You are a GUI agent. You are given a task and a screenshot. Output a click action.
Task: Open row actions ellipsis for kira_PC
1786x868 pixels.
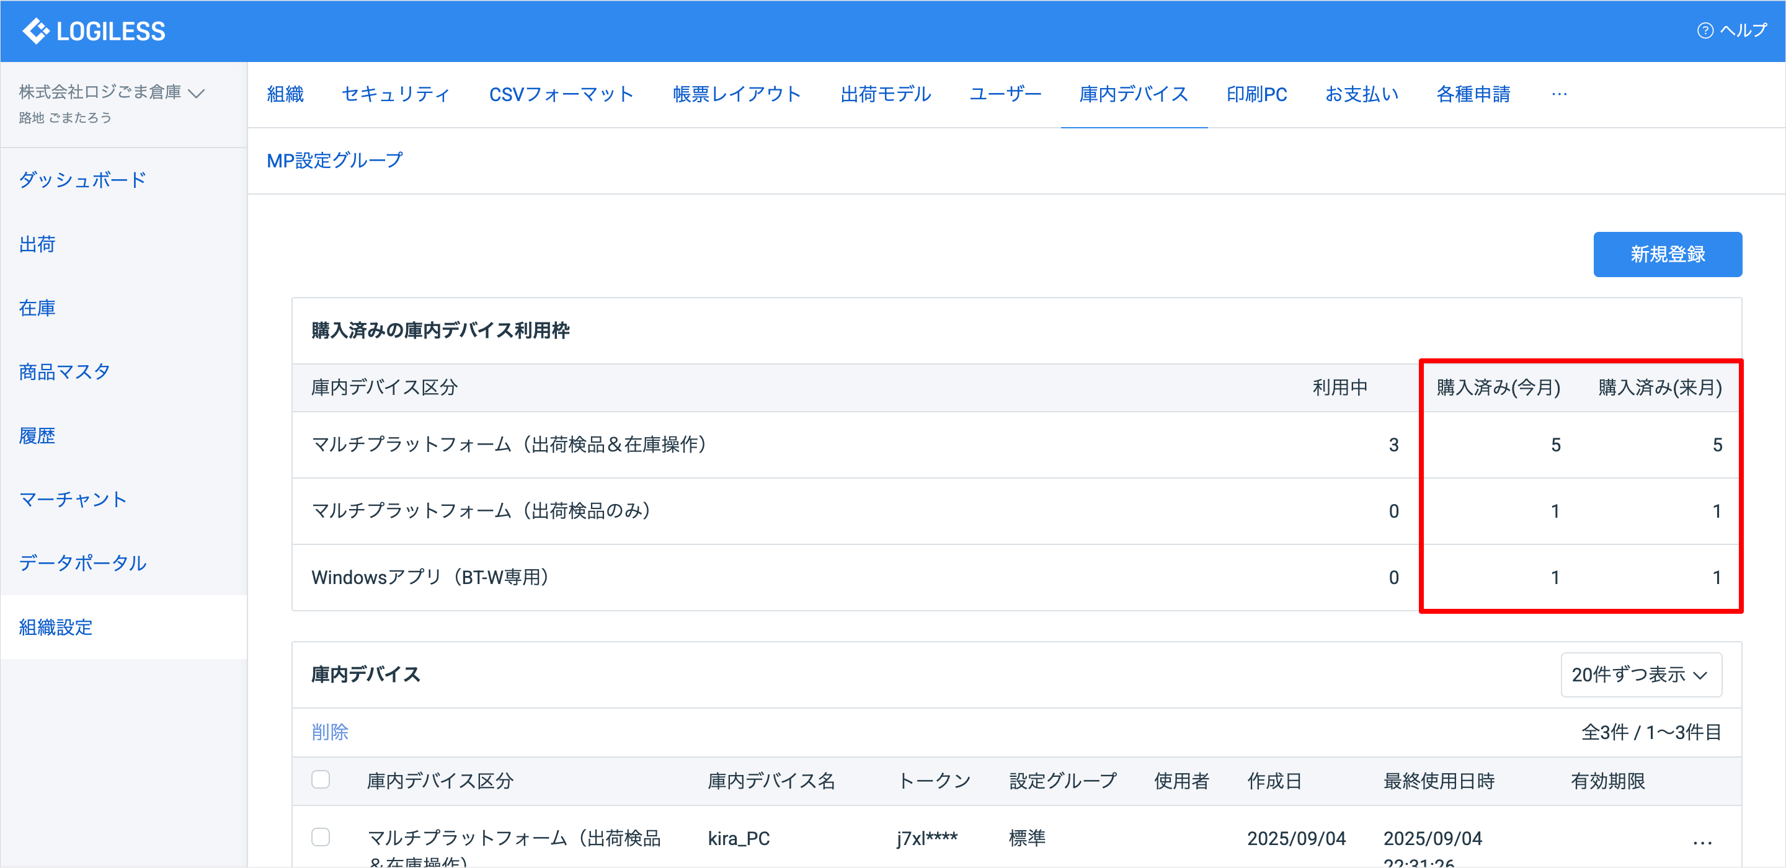coord(1702,843)
